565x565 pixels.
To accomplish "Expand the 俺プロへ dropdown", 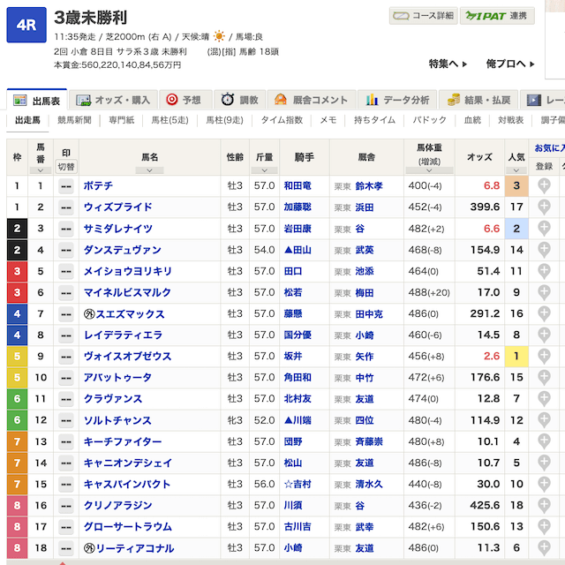I will click(510, 64).
